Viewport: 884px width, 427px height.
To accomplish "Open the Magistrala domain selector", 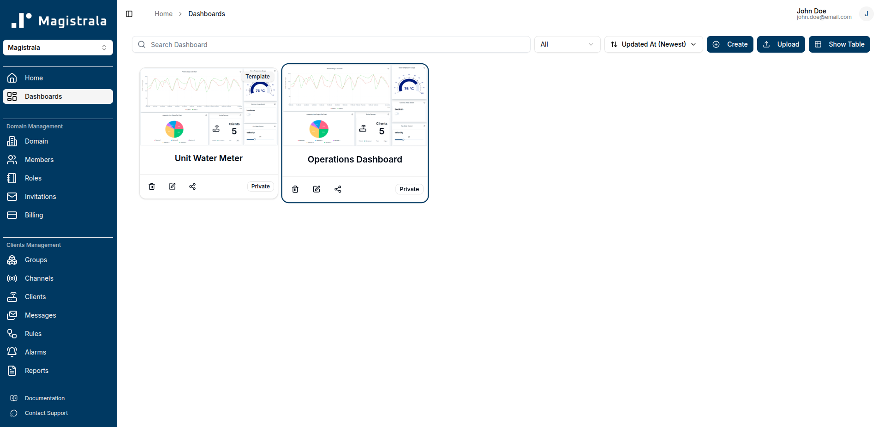I will click(58, 48).
